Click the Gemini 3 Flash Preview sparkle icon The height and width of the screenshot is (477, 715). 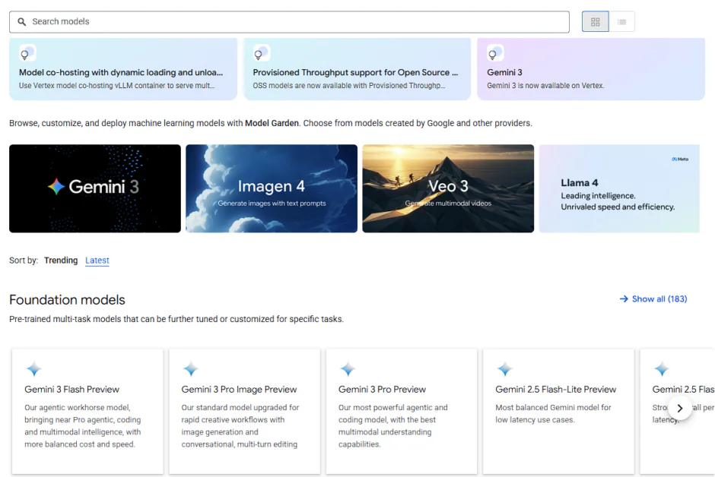[x=34, y=369]
